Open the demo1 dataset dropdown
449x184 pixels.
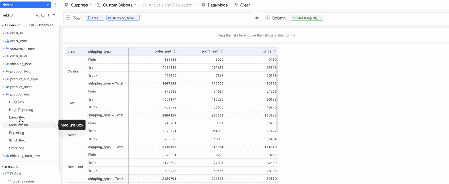pyautogui.click(x=48, y=5)
